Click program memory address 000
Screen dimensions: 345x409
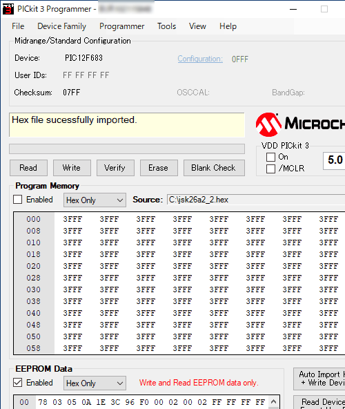coord(34,219)
